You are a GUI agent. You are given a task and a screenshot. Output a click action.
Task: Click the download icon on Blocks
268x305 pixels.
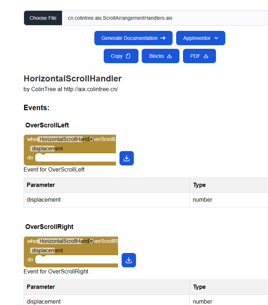[x=169, y=56]
